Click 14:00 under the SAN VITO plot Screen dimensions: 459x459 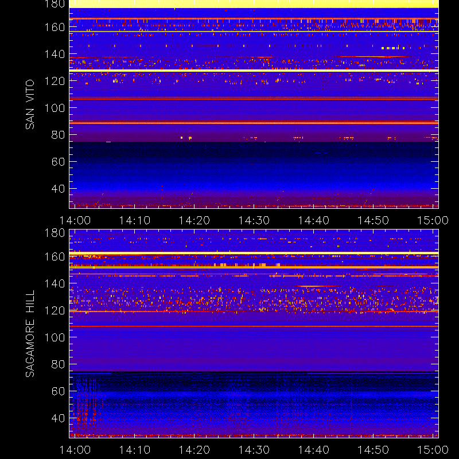tap(75, 220)
